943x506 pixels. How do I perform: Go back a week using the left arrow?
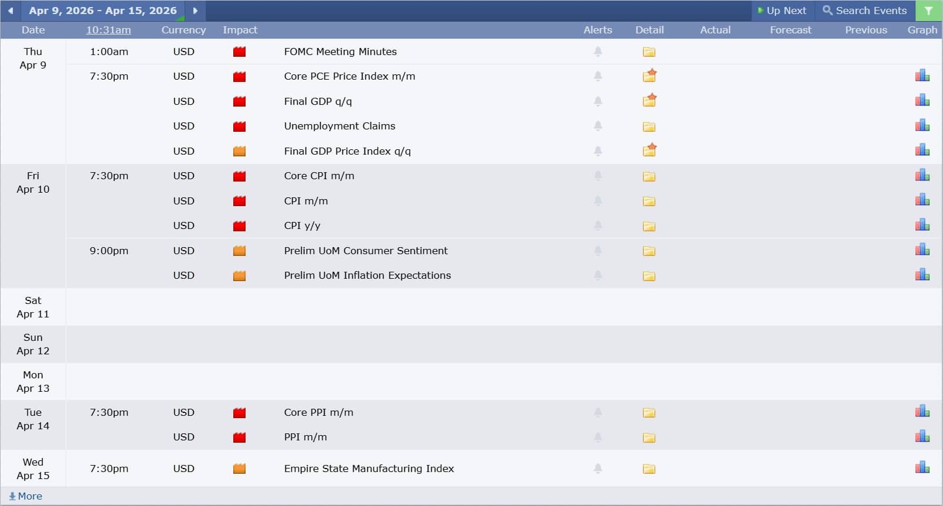[11, 11]
